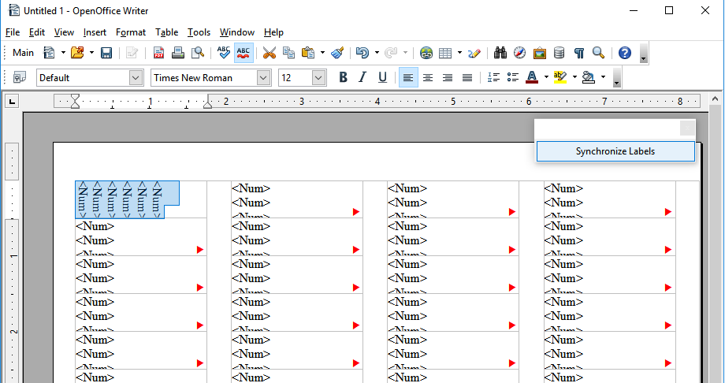Click the vertical scrollbar up arrow

click(x=715, y=99)
